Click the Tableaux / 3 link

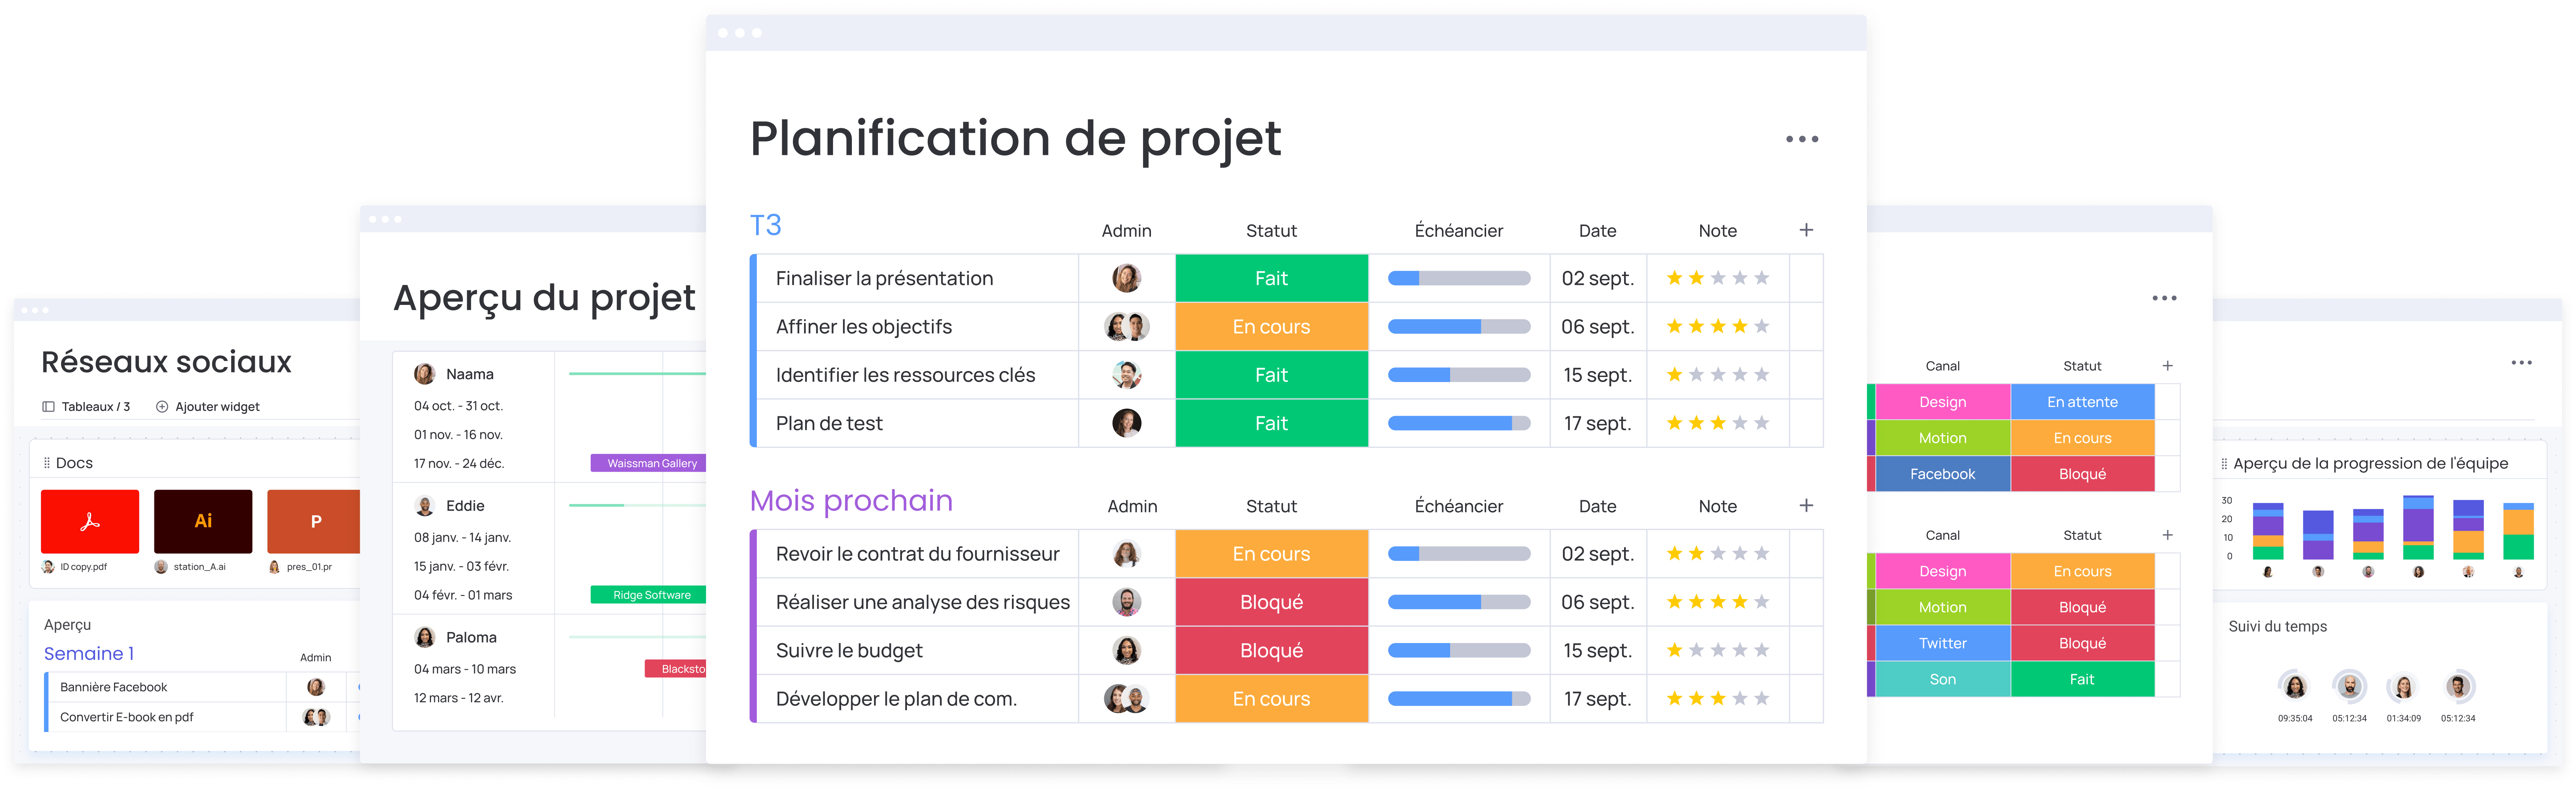point(96,406)
